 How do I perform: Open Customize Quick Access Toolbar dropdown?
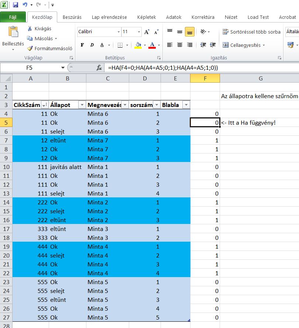[52, 5]
